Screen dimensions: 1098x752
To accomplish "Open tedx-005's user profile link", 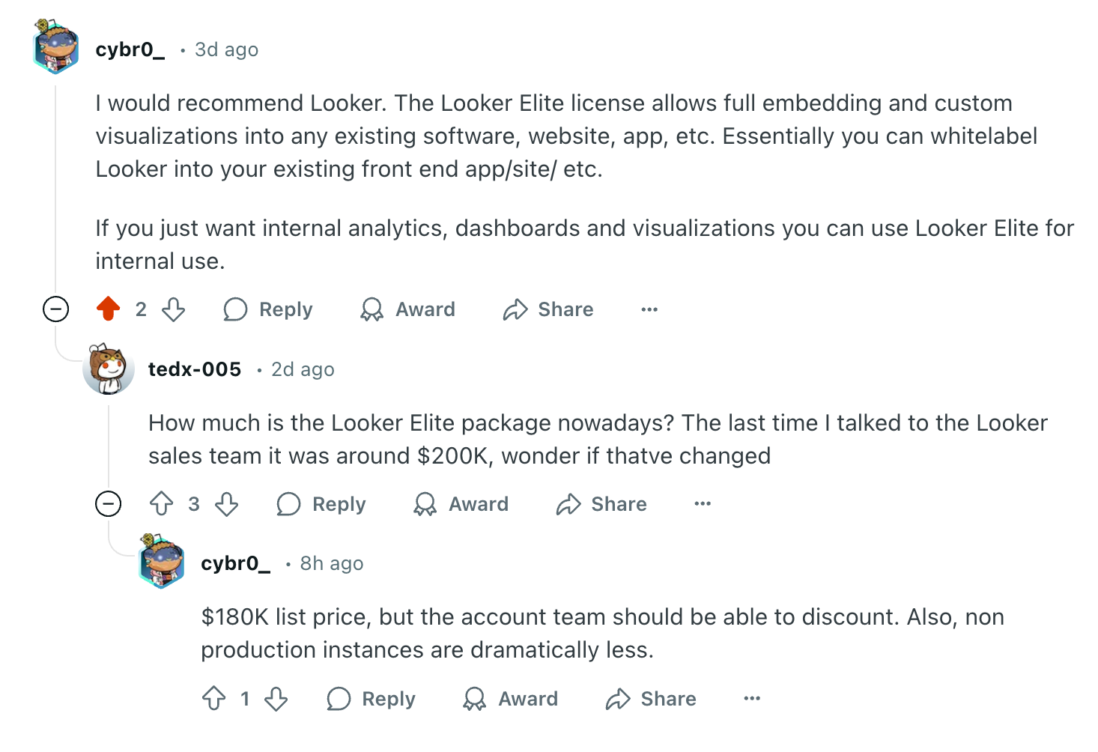I will (x=195, y=369).
